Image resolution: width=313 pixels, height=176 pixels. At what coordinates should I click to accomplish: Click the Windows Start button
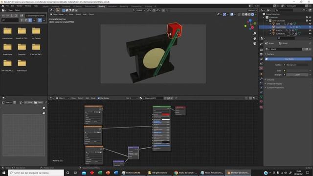(4, 173)
